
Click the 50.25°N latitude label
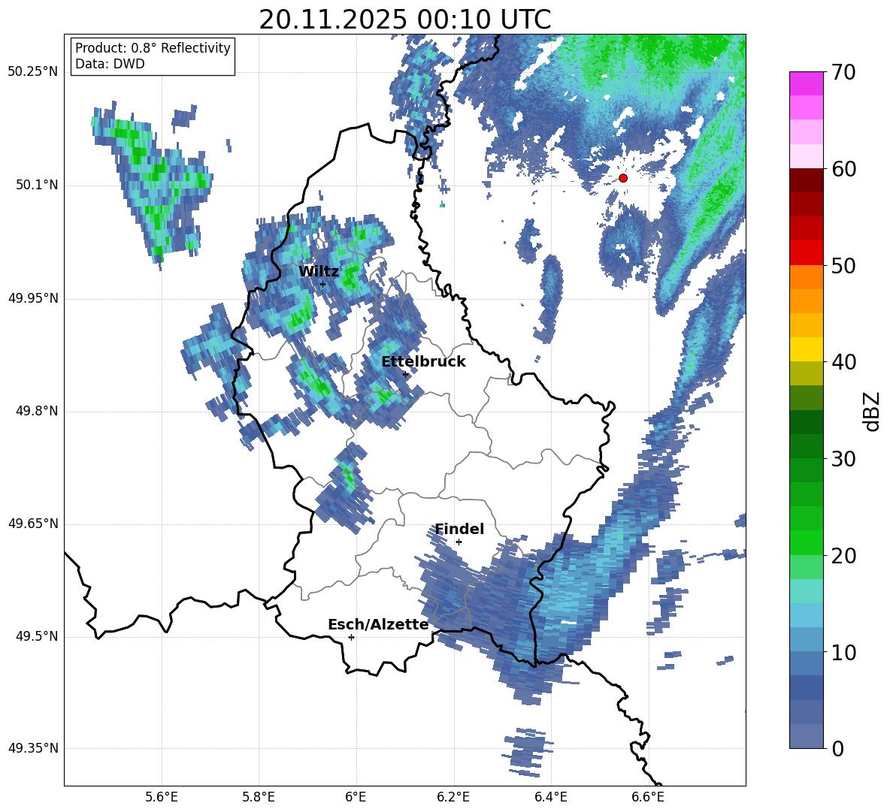click(x=33, y=72)
